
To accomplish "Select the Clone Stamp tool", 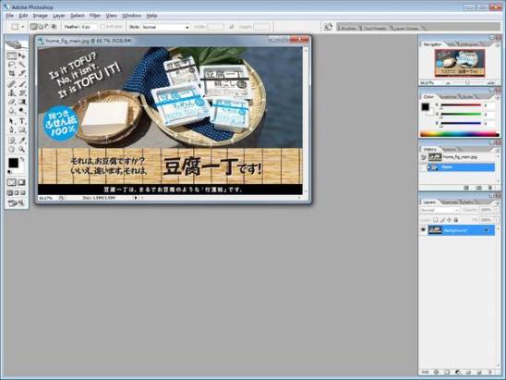I will (12, 93).
